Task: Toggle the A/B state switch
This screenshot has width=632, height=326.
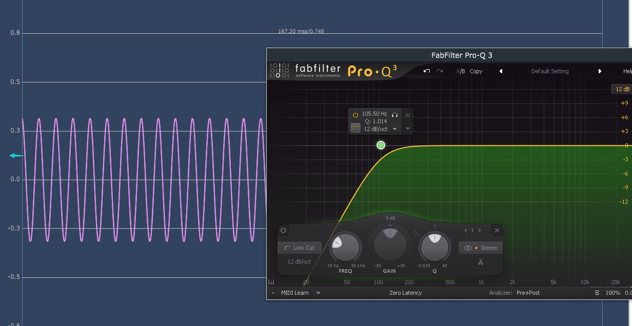Action: (x=461, y=71)
